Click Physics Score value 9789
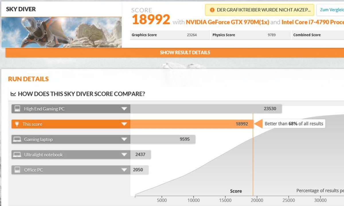 (x=272, y=35)
